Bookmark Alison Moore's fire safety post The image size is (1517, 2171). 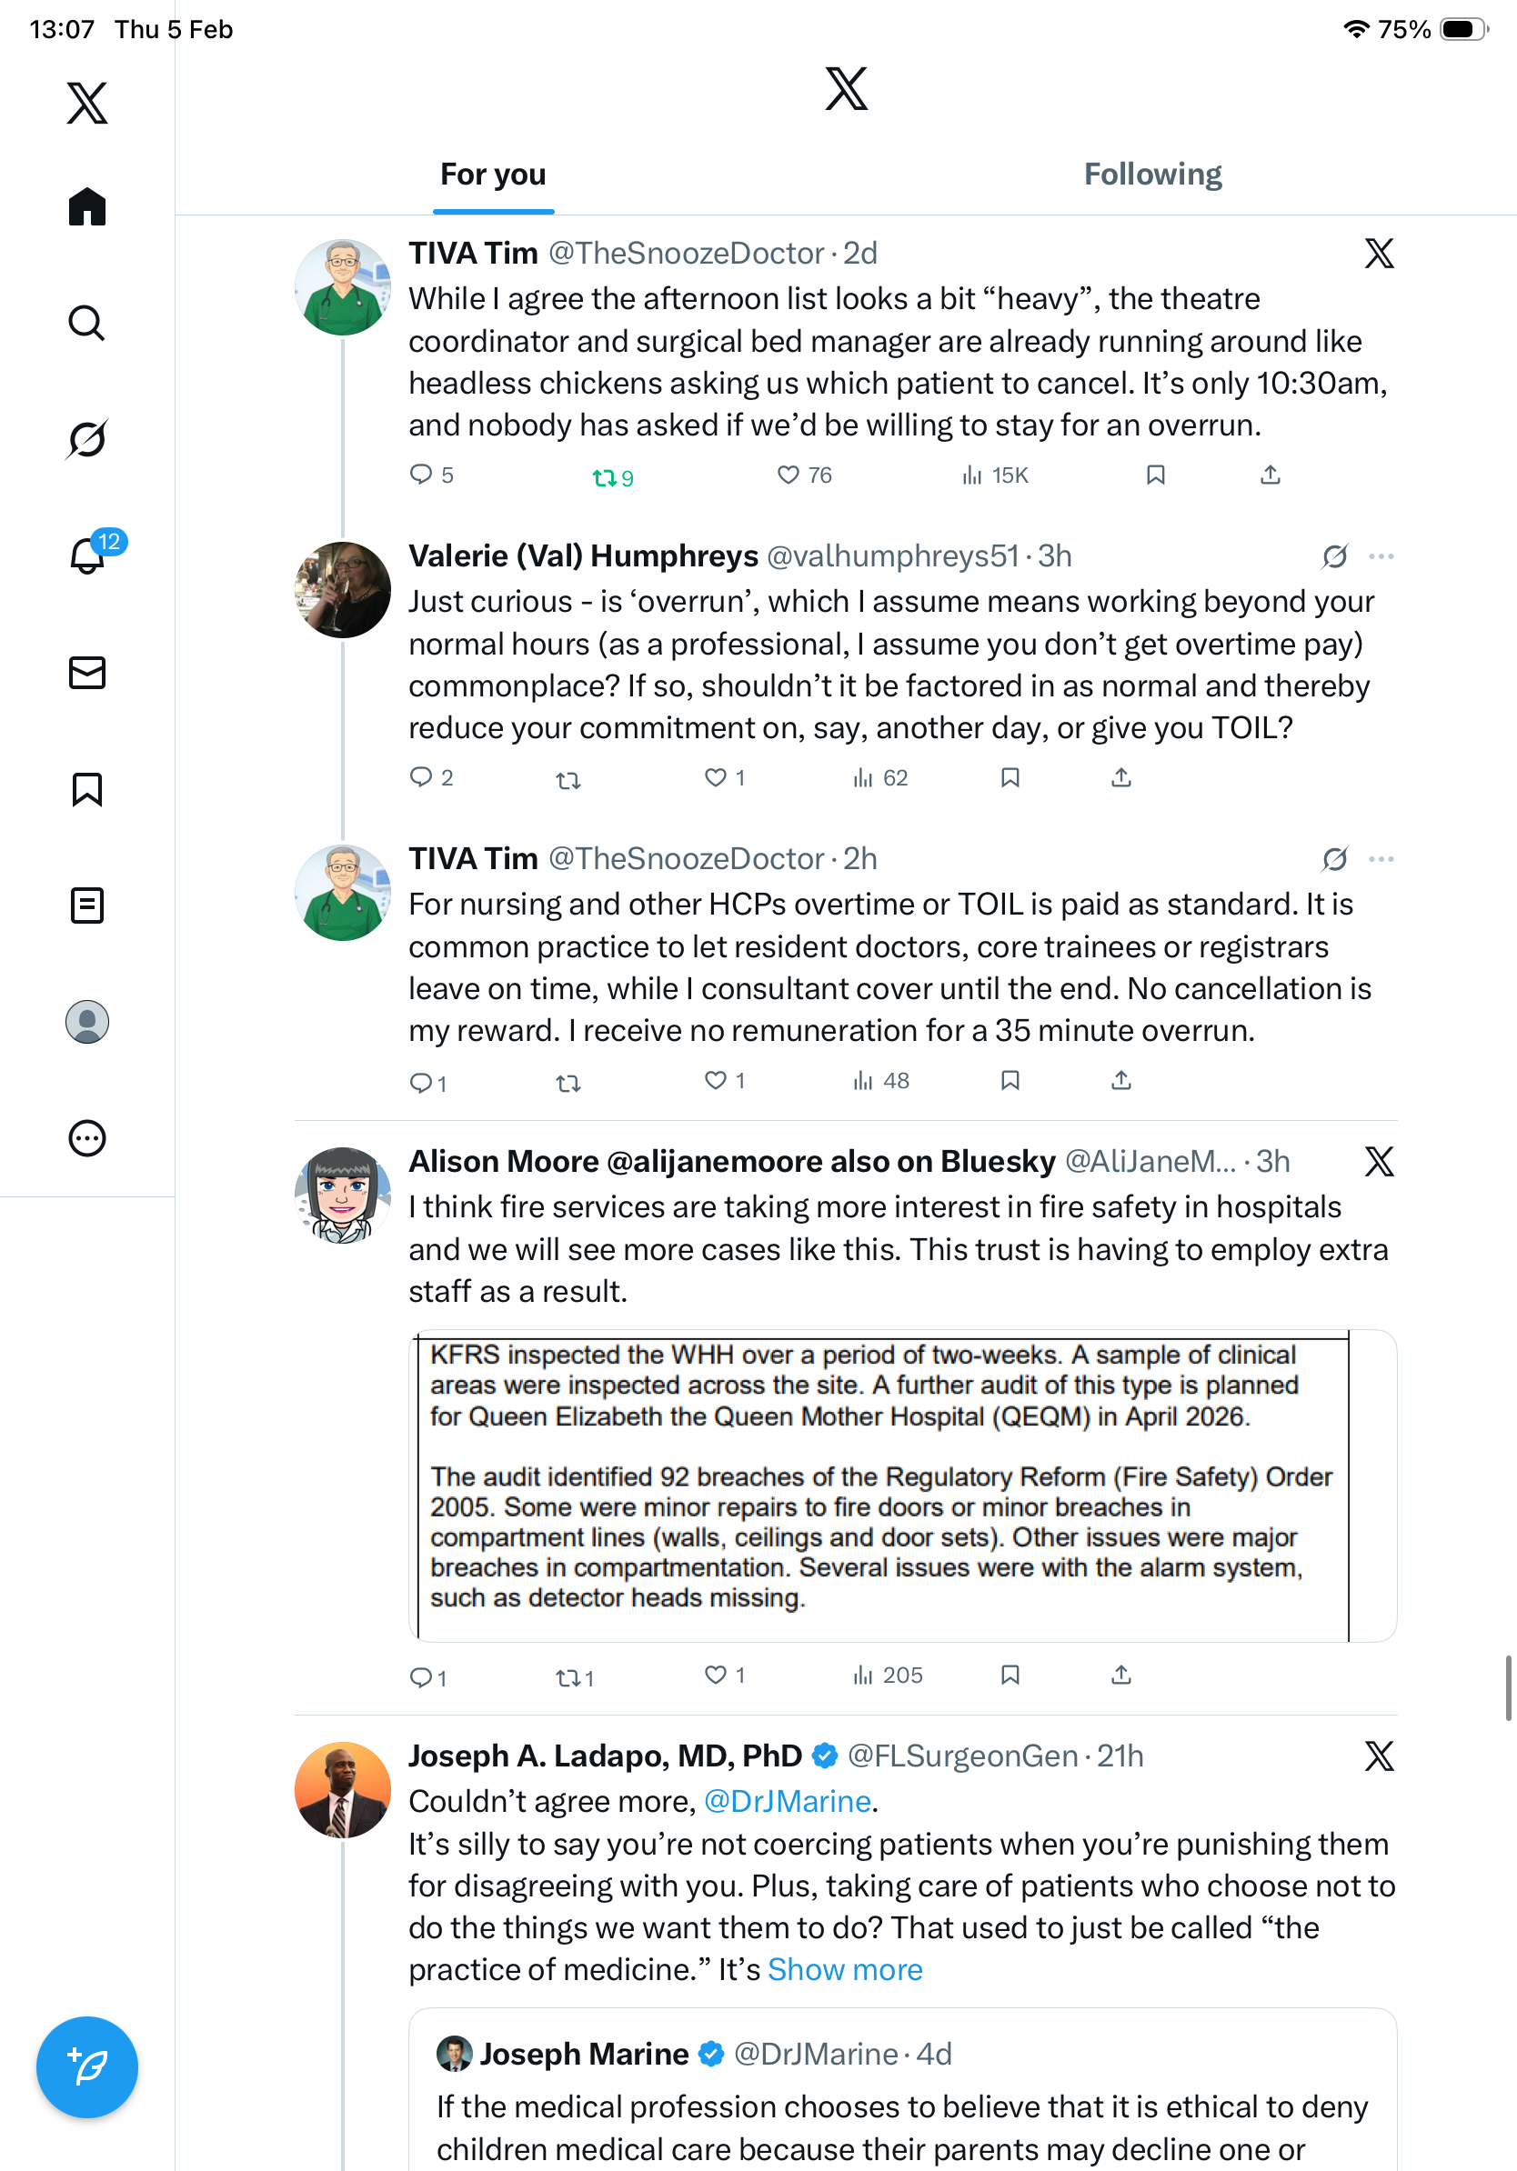[x=1010, y=1675]
